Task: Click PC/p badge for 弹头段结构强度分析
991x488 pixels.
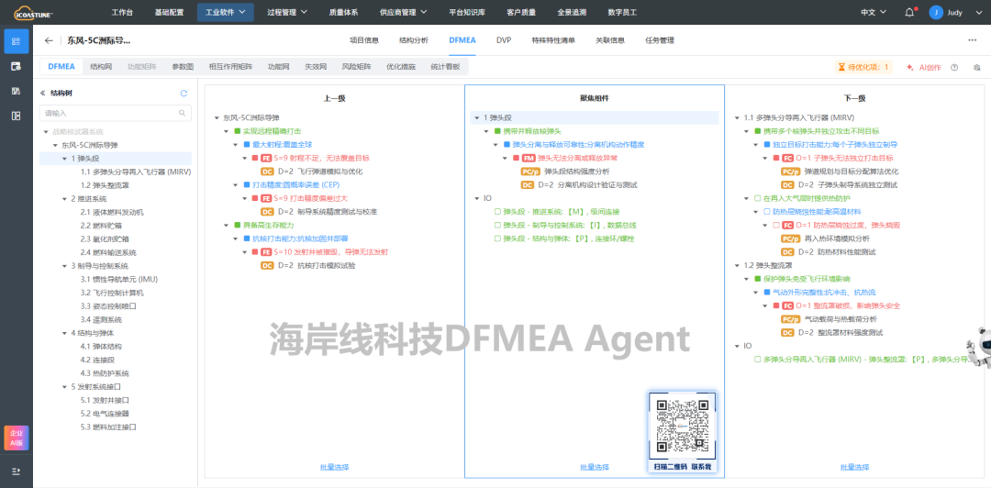Action: [531, 172]
